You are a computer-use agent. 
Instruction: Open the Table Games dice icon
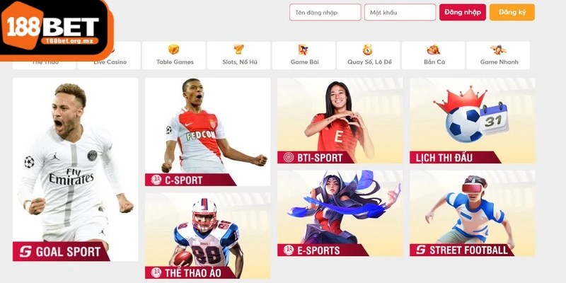(x=173, y=50)
